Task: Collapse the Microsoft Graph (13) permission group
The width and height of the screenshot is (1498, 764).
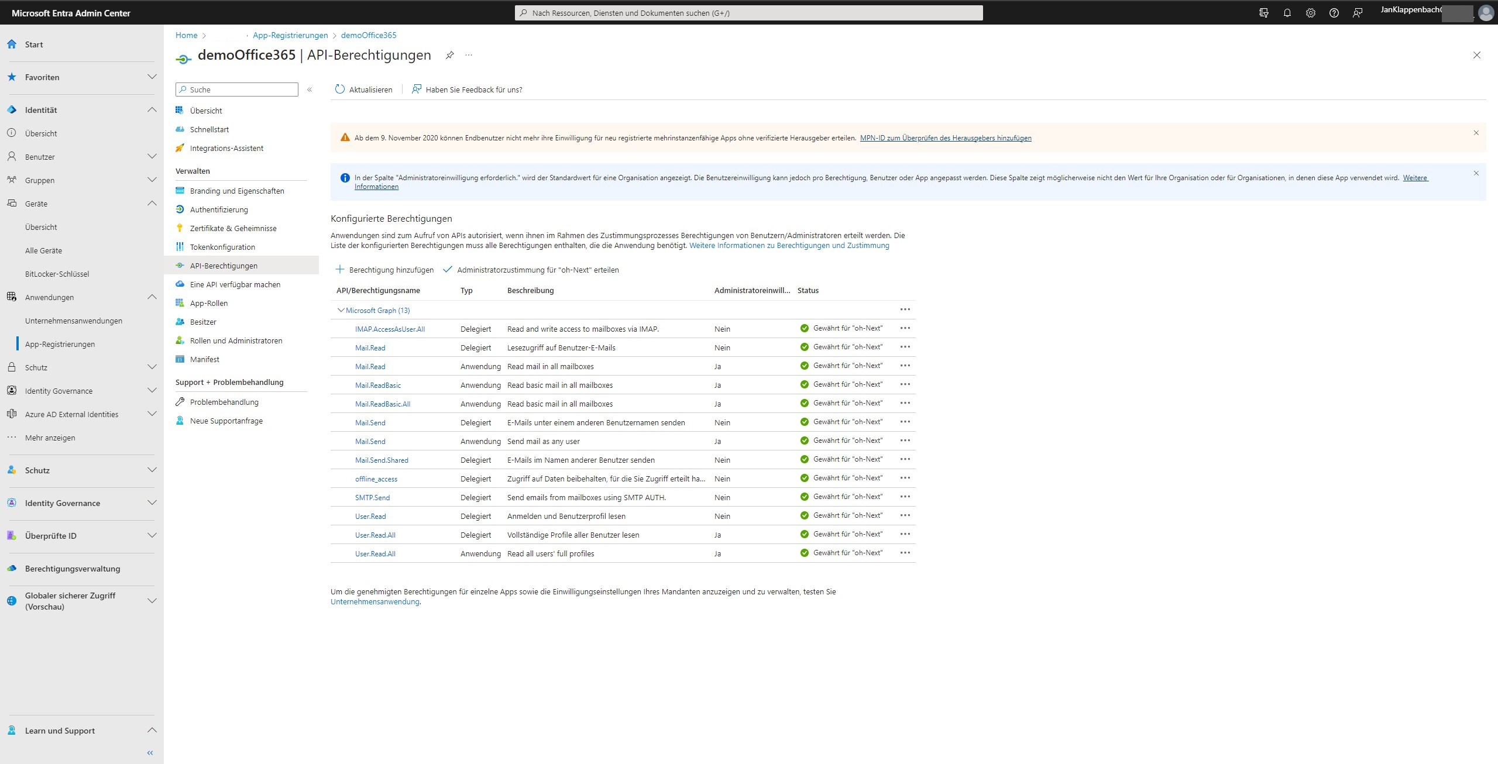Action: (x=341, y=310)
